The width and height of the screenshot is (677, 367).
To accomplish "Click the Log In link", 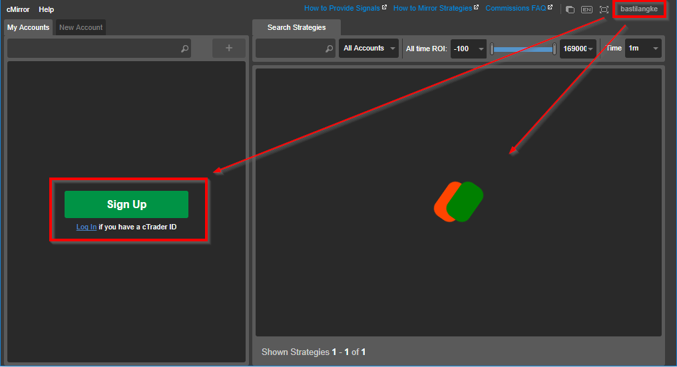I will (87, 227).
